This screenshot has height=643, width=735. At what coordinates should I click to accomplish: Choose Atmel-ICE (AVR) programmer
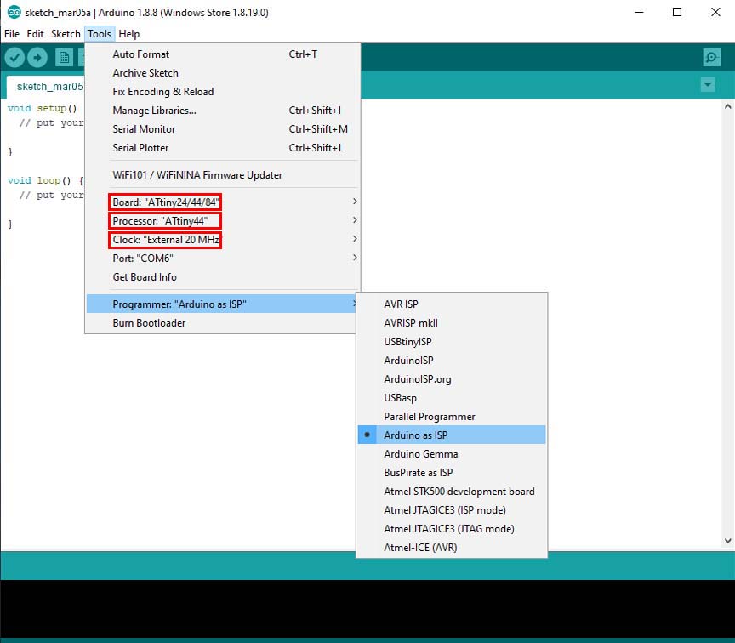pyautogui.click(x=452, y=548)
